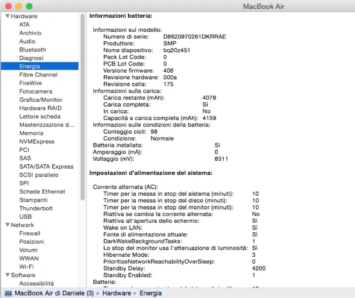Open Grafica/Monitor in the sidebar
355x298 pixels.
(x=41, y=100)
